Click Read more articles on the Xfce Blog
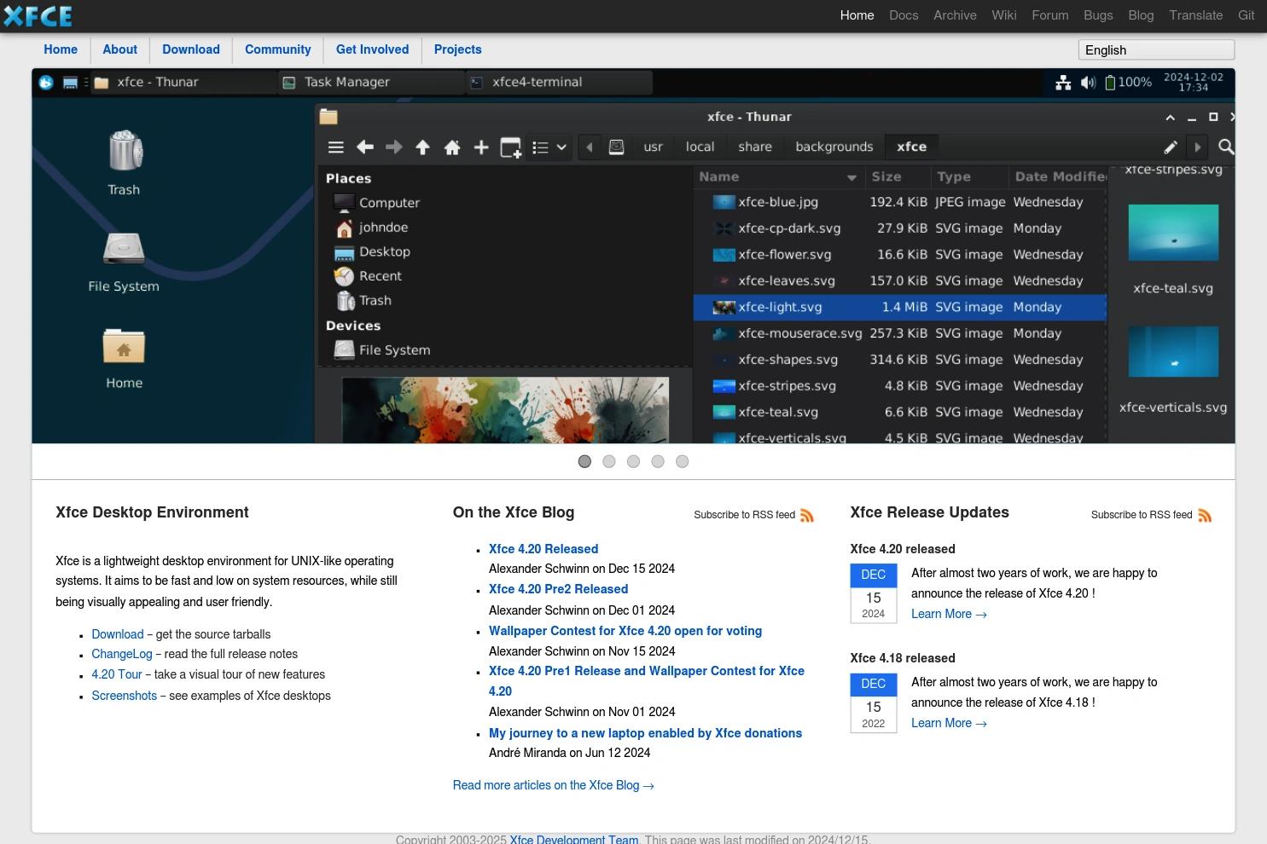The image size is (1267, 844). [553, 785]
